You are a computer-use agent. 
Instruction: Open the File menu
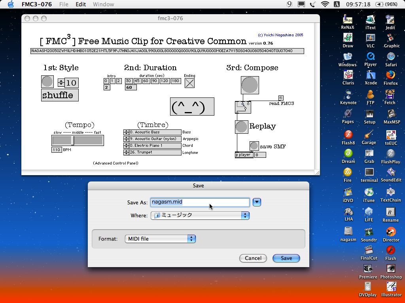click(x=63, y=4)
